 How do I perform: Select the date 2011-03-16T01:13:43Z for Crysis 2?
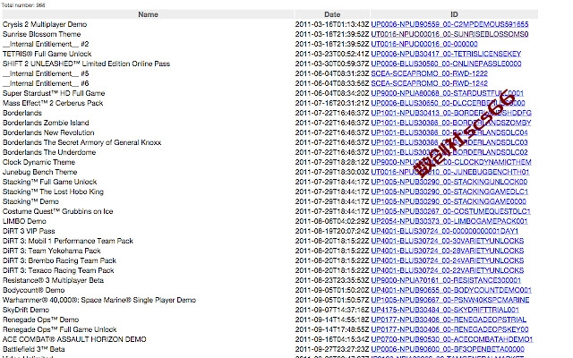coord(332,24)
